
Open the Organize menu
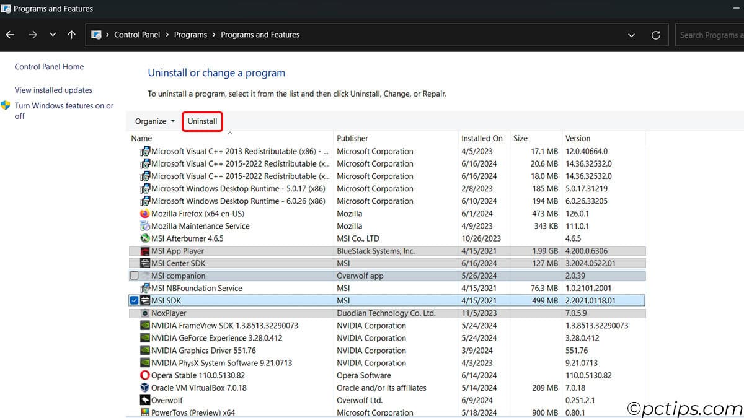point(153,121)
